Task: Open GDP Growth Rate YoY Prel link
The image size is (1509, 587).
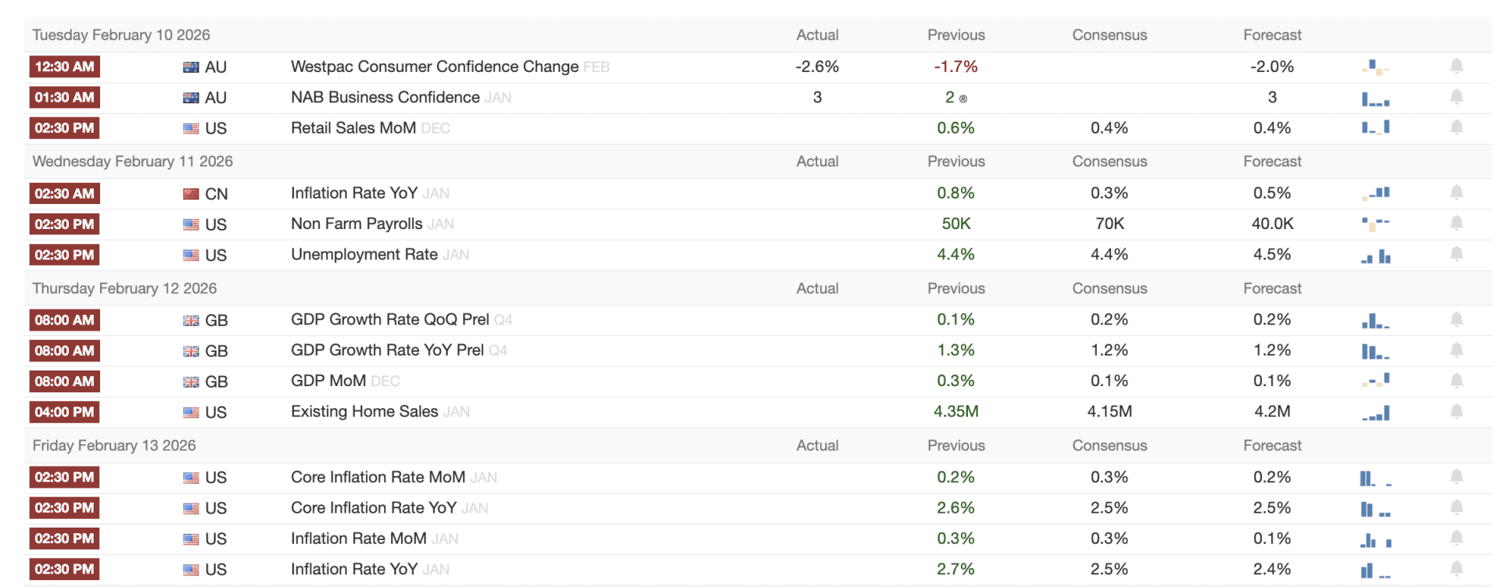Action: 387,350
